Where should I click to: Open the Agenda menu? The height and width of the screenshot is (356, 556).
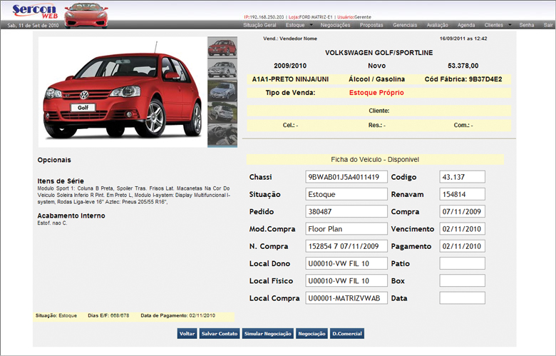click(466, 25)
